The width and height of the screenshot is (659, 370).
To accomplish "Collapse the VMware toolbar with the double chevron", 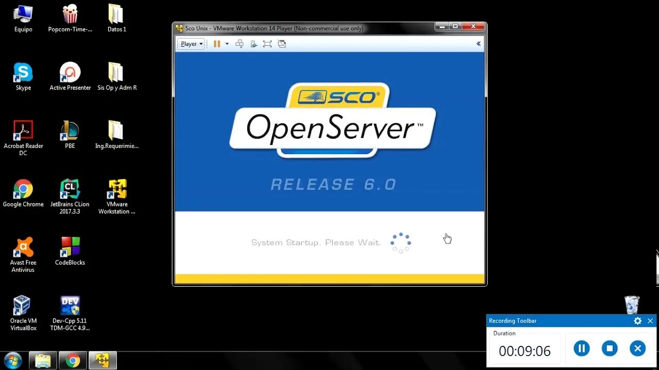I will (x=478, y=44).
